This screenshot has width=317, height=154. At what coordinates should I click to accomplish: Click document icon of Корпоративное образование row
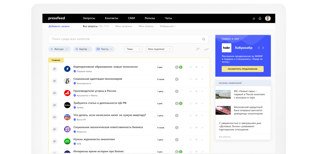pos(55,69)
